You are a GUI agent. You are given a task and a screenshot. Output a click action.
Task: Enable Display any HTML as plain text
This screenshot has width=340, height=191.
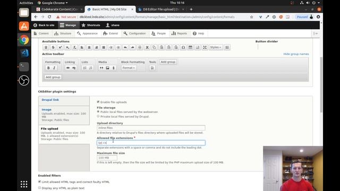click(39, 188)
